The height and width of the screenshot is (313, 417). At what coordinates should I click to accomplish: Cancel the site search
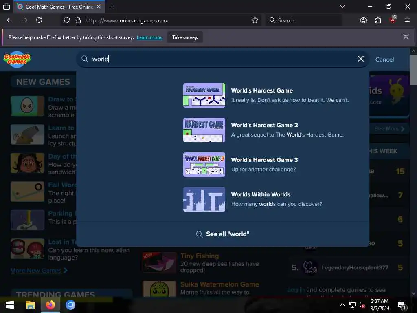[x=384, y=60]
